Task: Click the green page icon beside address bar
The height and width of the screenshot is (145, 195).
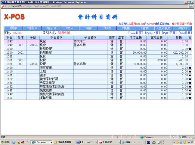Action: click(x=191, y=6)
